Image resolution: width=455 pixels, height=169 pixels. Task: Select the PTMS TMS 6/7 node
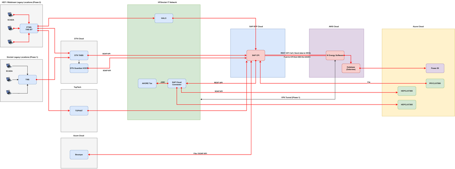click(x=29, y=28)
